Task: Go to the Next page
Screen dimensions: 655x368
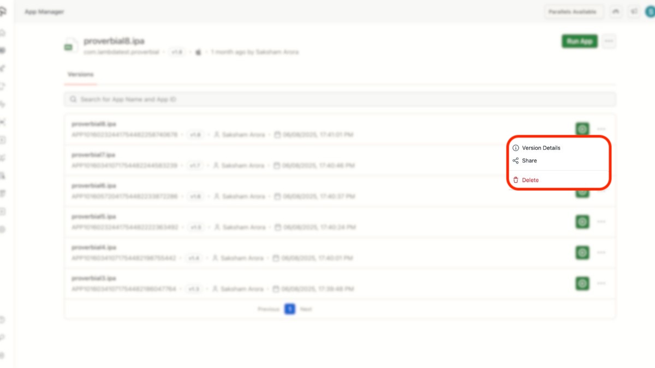Action: 306,309
